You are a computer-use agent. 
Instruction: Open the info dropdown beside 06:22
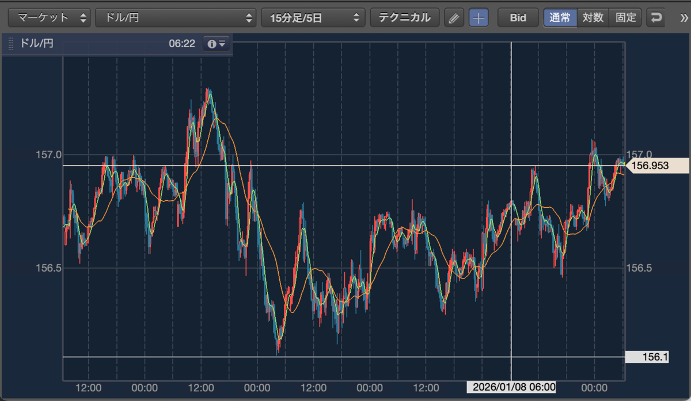point(217,44)
